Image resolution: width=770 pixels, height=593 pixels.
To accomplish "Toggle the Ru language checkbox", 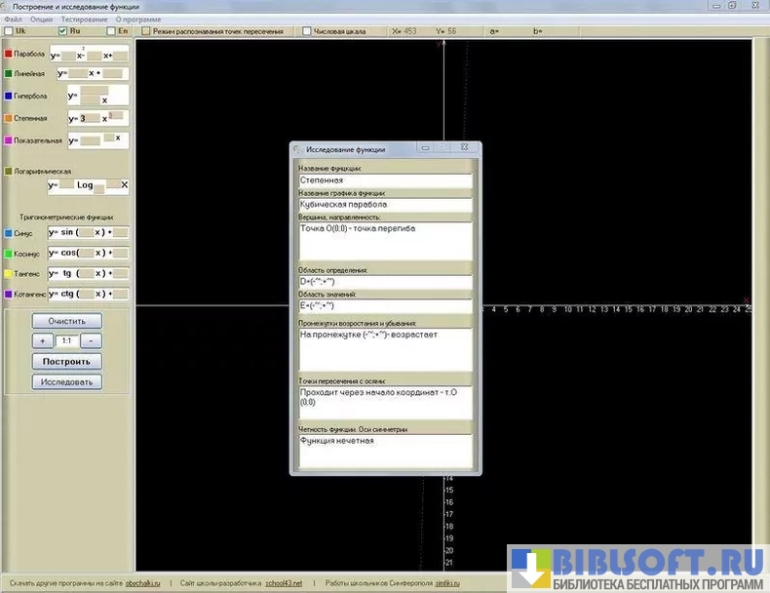I will 62,31.
